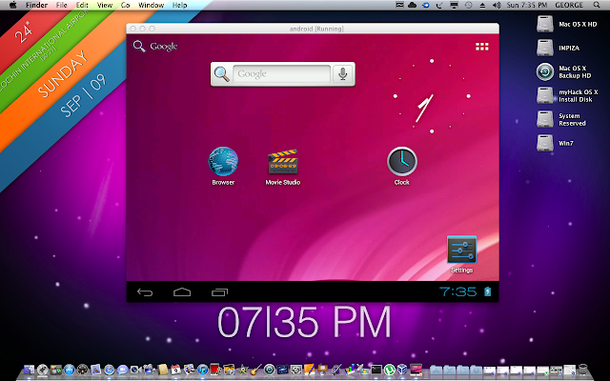610x381 pixels.
Task: Open iChat from the Dock
Action: click(123, 370)
